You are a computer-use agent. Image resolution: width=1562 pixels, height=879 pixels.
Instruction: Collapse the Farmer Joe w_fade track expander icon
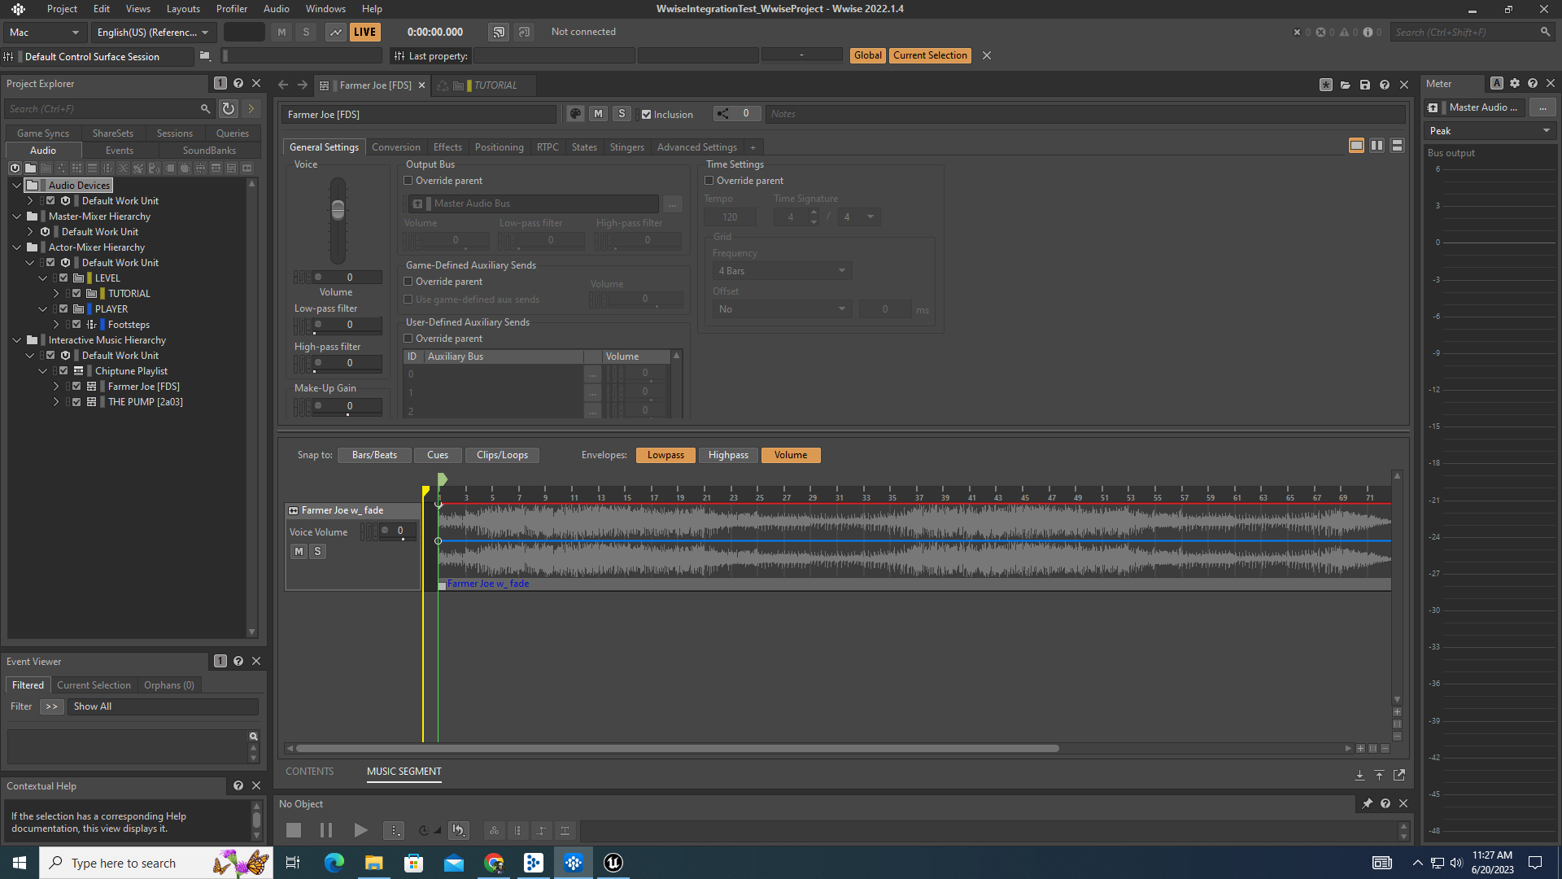(293, 510)
